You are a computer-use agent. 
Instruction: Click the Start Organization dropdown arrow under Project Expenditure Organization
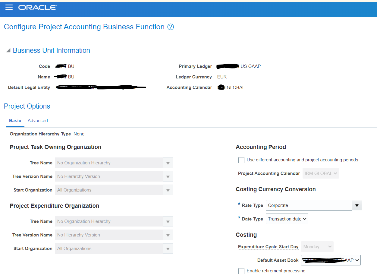pyautogui.click(x=168, y=248)
